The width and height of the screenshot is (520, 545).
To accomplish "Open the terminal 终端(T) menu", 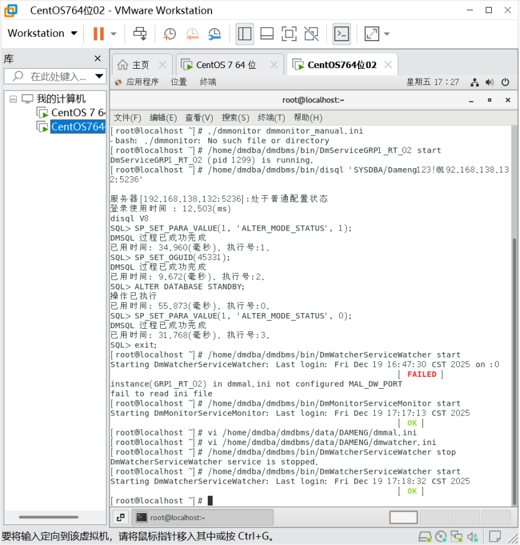I will [271, 118].
